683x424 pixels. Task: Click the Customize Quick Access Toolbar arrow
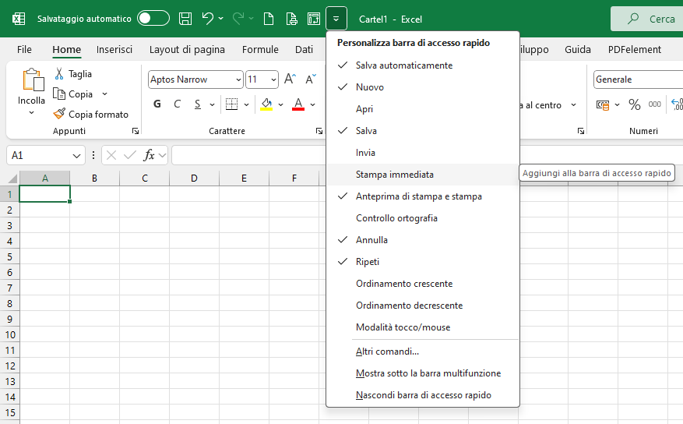pyautogui.click(x=336, y=19)
